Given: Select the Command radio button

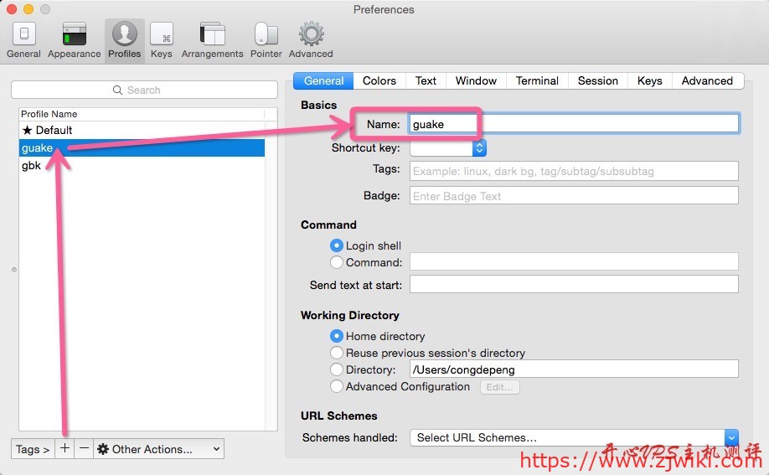Looking at the screenshot, I should [x=337, y=262].
